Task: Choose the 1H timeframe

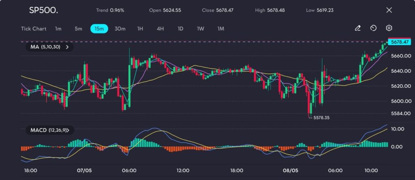Action: 140,29
